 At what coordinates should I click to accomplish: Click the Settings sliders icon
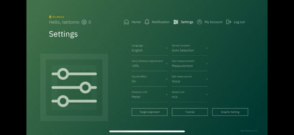coord(176,22)
